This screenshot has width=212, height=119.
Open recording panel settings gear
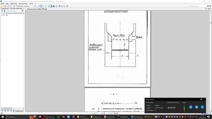[201, 99]
